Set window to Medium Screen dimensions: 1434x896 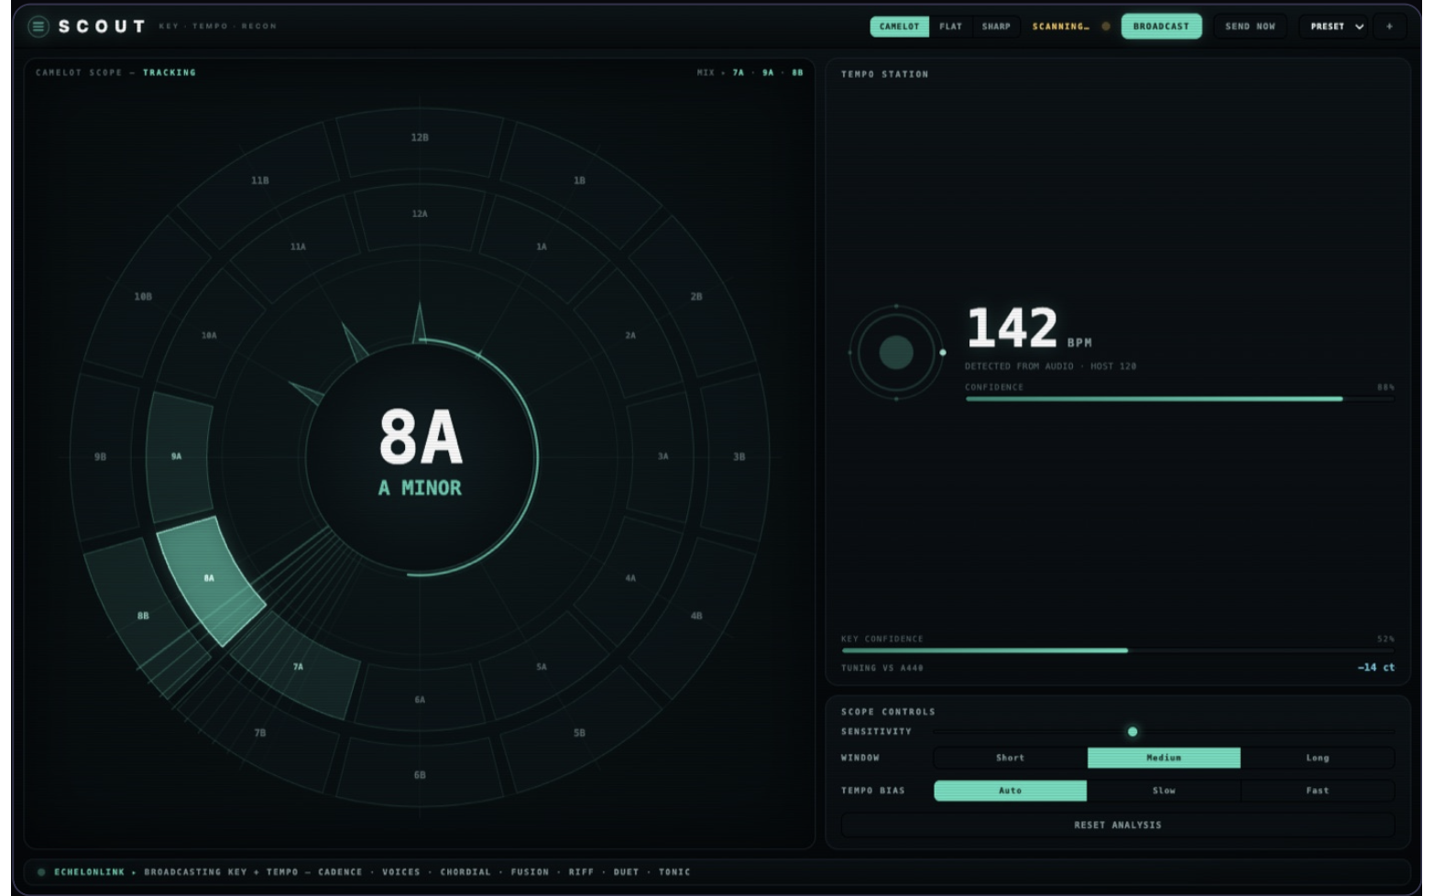(1164, 758)
